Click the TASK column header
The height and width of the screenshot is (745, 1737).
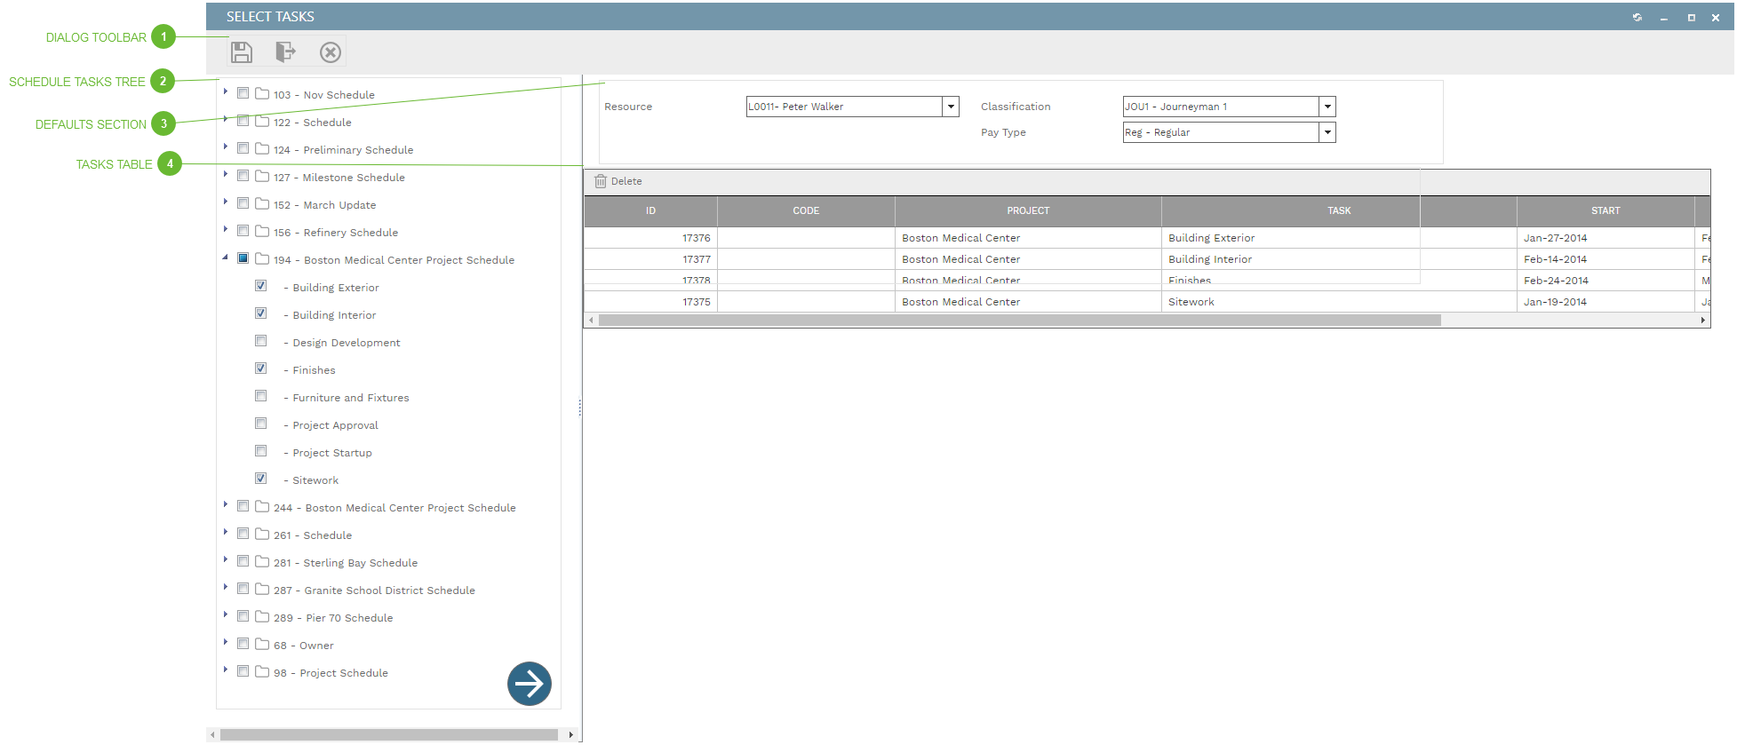tap(1339, 211)
